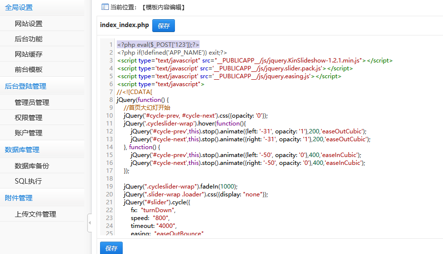Click the KinSlideshow-1.2.1.min.js script line
This screenshot has height=254, width=443.
pos(255,61)
